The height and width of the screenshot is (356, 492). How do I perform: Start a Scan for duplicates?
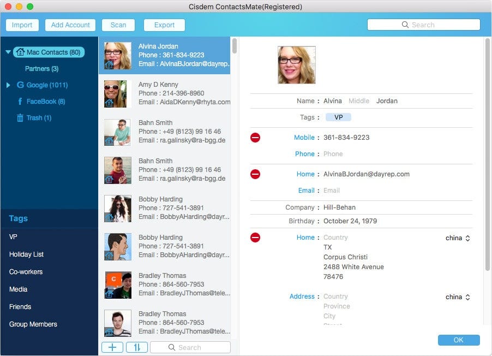point(118,25)
